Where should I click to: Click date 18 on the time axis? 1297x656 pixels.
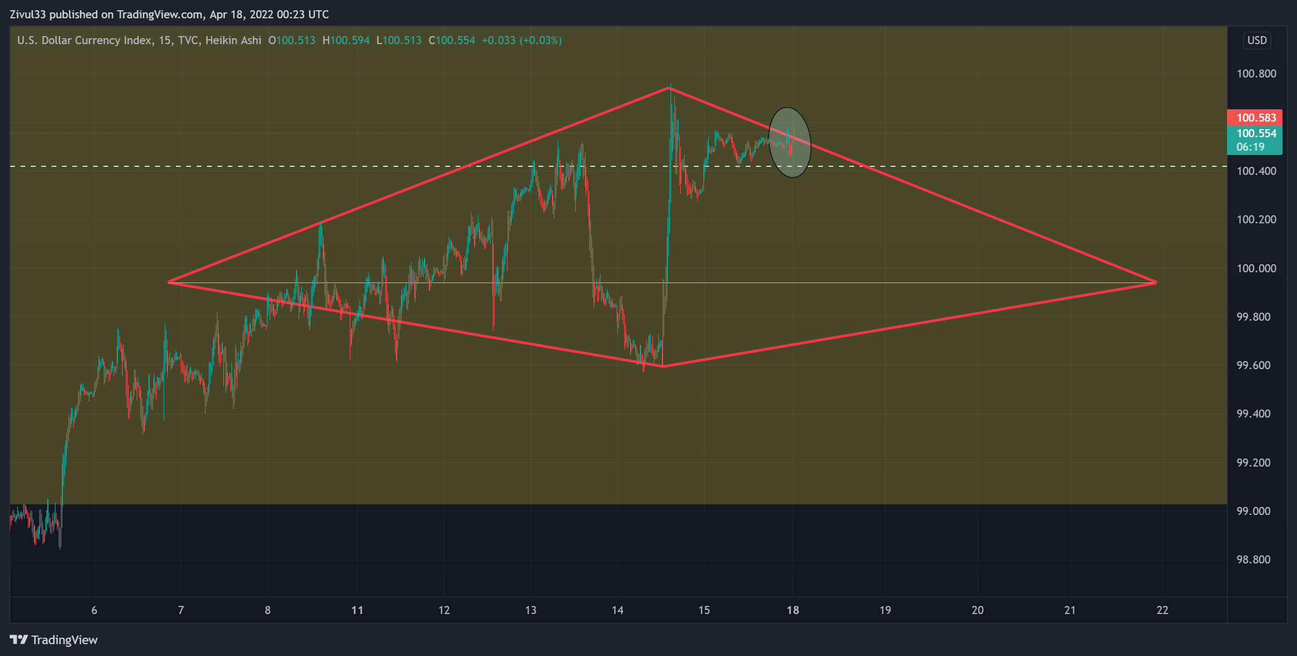(793, 610)
